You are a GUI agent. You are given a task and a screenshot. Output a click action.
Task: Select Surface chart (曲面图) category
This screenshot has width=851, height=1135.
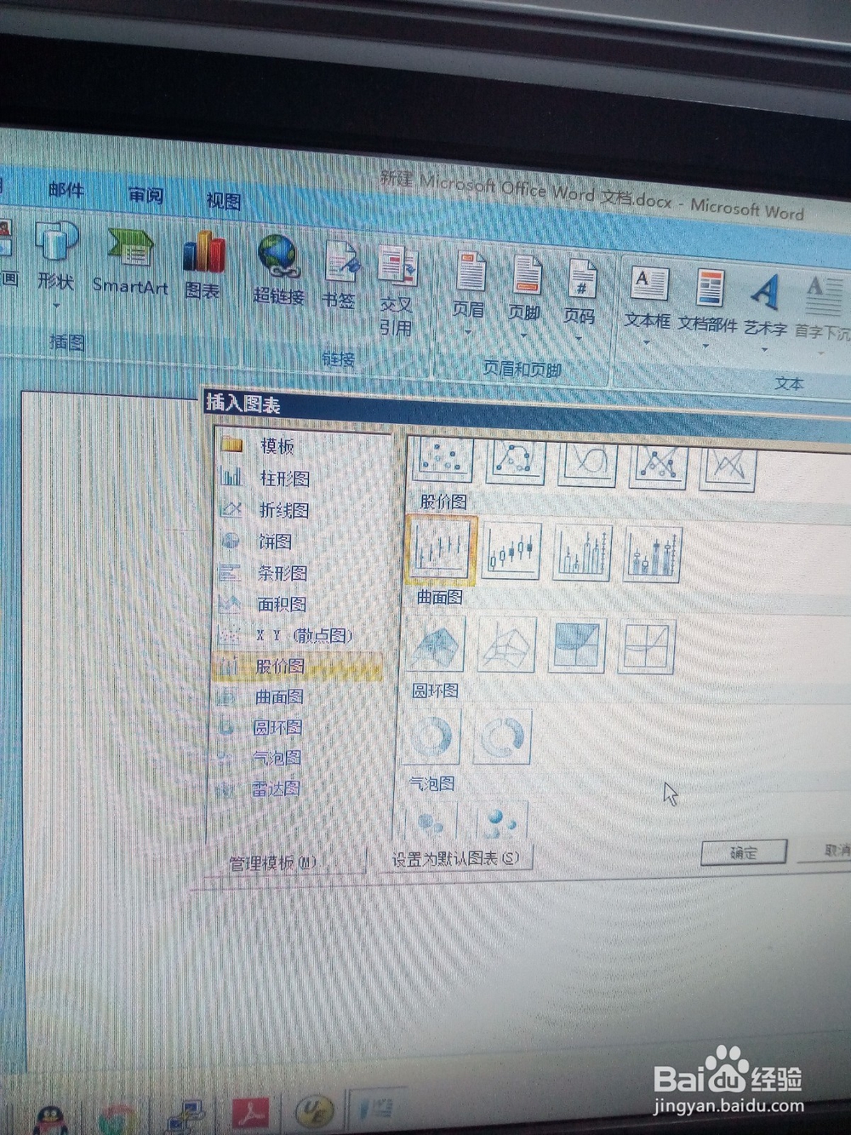pyautogui.click(x=298, y=696)
